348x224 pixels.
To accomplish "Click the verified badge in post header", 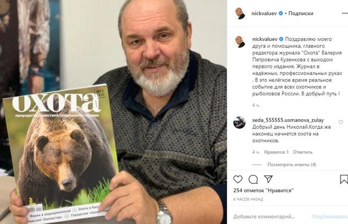I will pyautogui.click(x=280, y=13).
